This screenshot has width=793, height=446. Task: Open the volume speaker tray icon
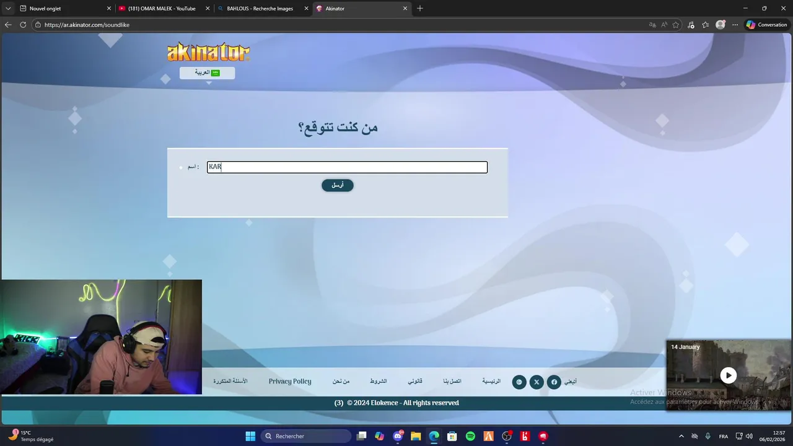(x=749, y=436)
